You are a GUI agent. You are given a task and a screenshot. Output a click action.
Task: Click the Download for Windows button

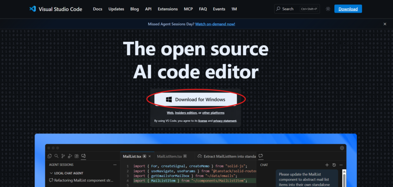pos(196,99)
